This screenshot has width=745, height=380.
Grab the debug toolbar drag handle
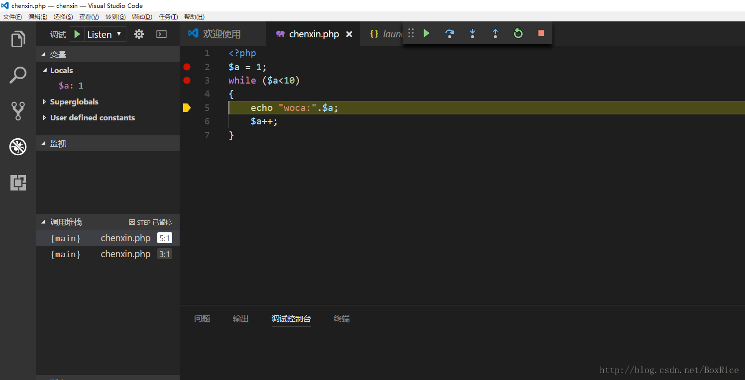pyautogui.click(x=411, y=33)
